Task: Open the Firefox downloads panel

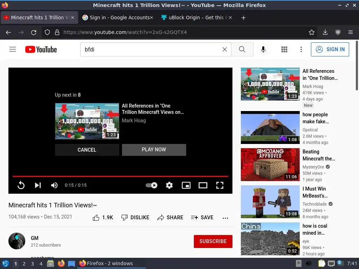Action: click(325, 33)
